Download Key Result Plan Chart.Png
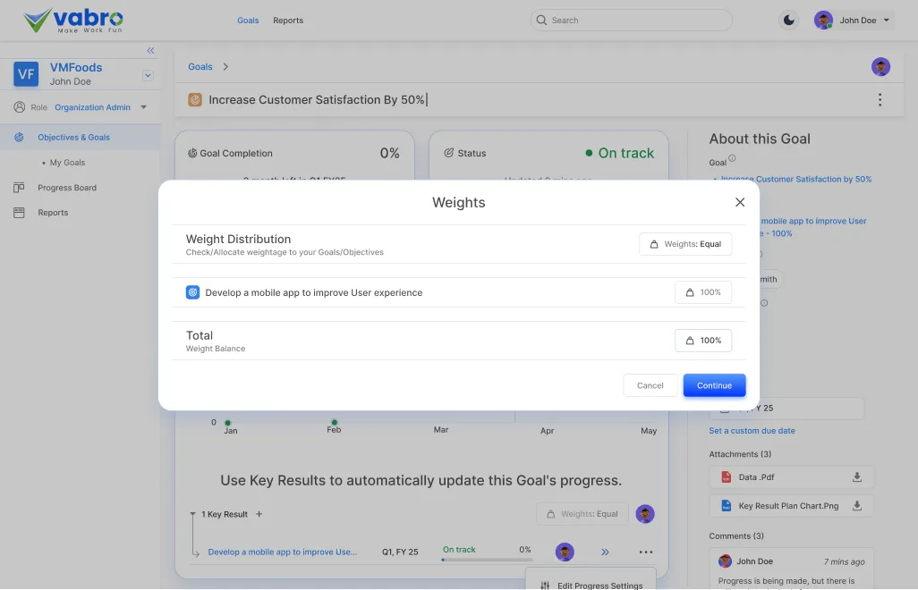 coord(856,506)
